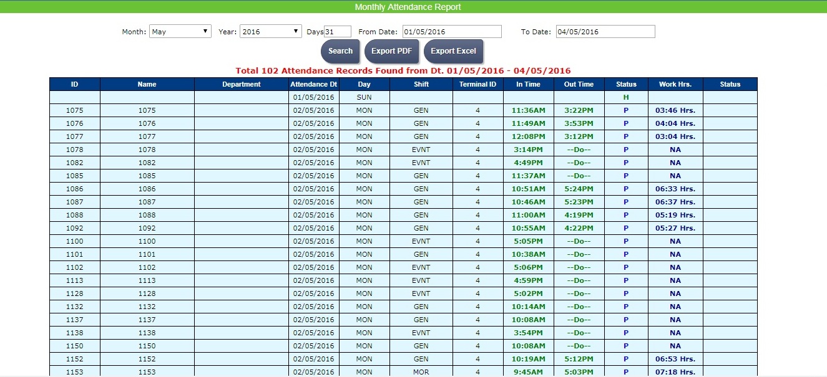Click the Work Hrs. column header
827x377 pixels.
click(675, 84)
